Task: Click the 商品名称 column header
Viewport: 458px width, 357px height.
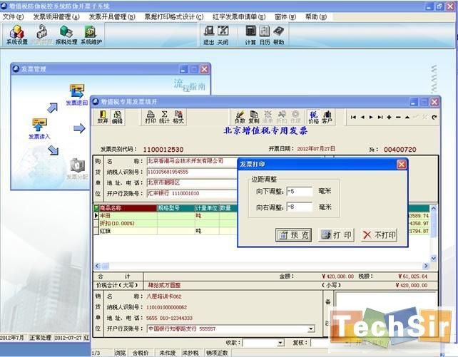Action: tap(128, 208)
